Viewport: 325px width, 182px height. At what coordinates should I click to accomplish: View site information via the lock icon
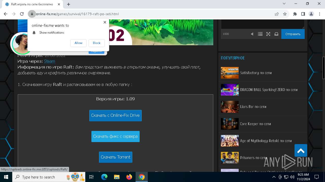coord(32,14)
